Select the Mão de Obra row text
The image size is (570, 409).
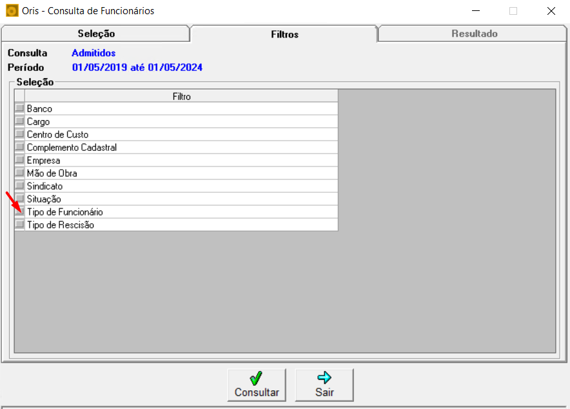point(52,173)
